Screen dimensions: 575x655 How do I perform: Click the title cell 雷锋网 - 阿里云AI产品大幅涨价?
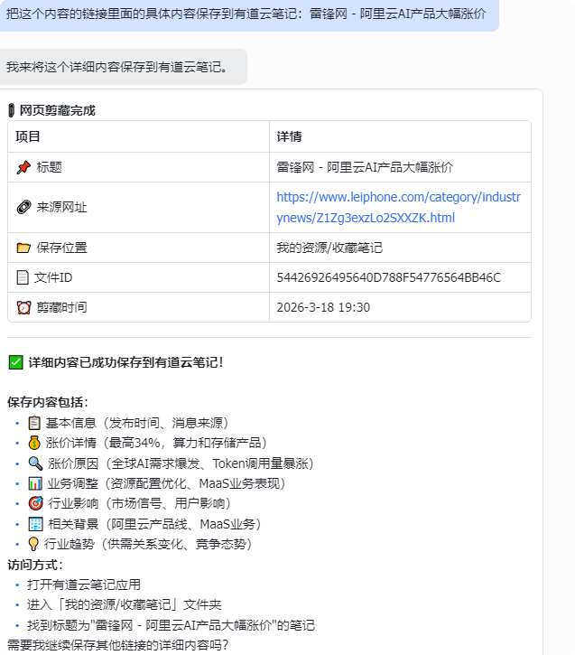tap(365, 167)
